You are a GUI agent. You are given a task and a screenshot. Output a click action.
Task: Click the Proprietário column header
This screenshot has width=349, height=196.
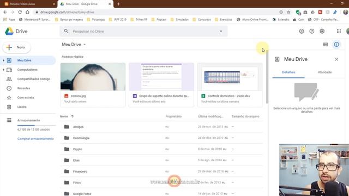(x=173, y=117)
